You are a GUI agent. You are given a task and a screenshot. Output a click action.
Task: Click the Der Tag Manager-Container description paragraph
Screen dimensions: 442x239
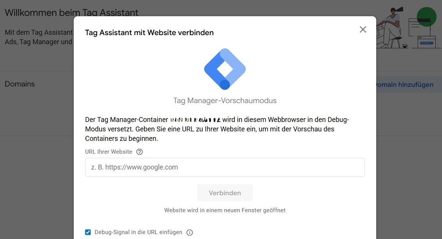click(x=217, y=129)
